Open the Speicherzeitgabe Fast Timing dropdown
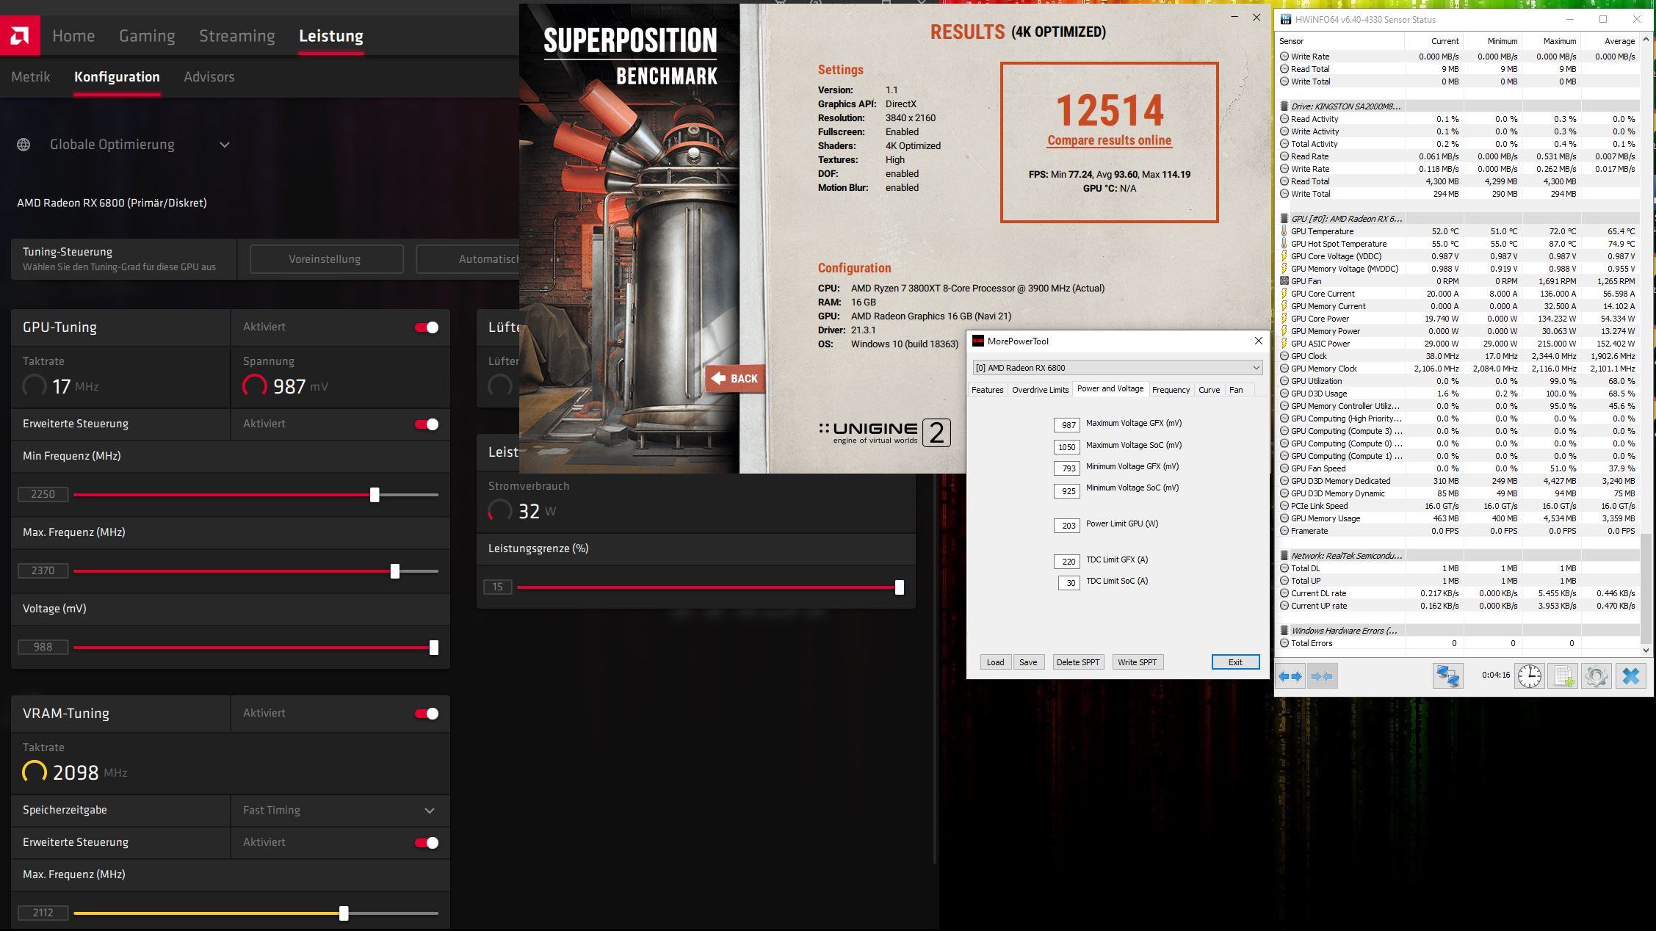 [340, 811]
